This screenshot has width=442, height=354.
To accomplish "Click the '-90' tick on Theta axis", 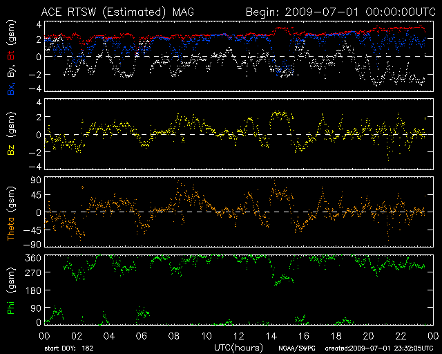I will tap(32, 245).
